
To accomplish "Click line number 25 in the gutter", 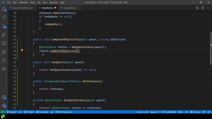I will tap(15, 39).
